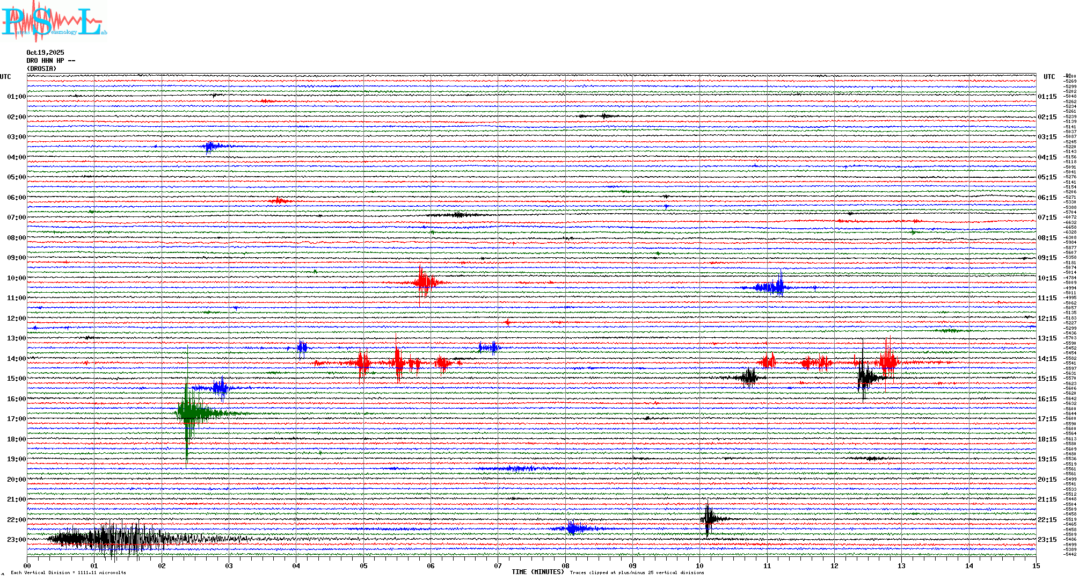Image resolution: width=1079 pixels, height=580 pixels.
Task: Click the 10:00 hour label on left
Action: point(16,278)
